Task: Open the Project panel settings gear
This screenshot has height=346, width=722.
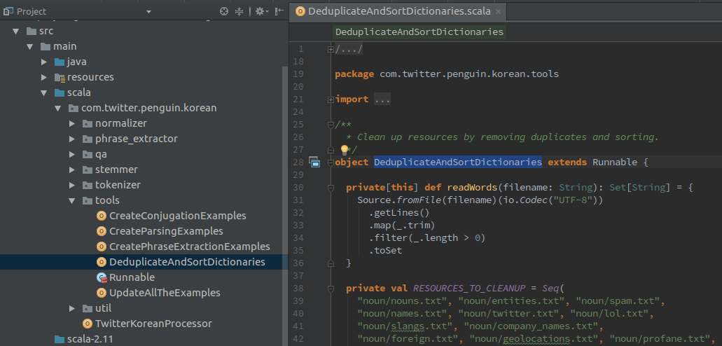Action: pyautogui.click(x=261, y=11)
